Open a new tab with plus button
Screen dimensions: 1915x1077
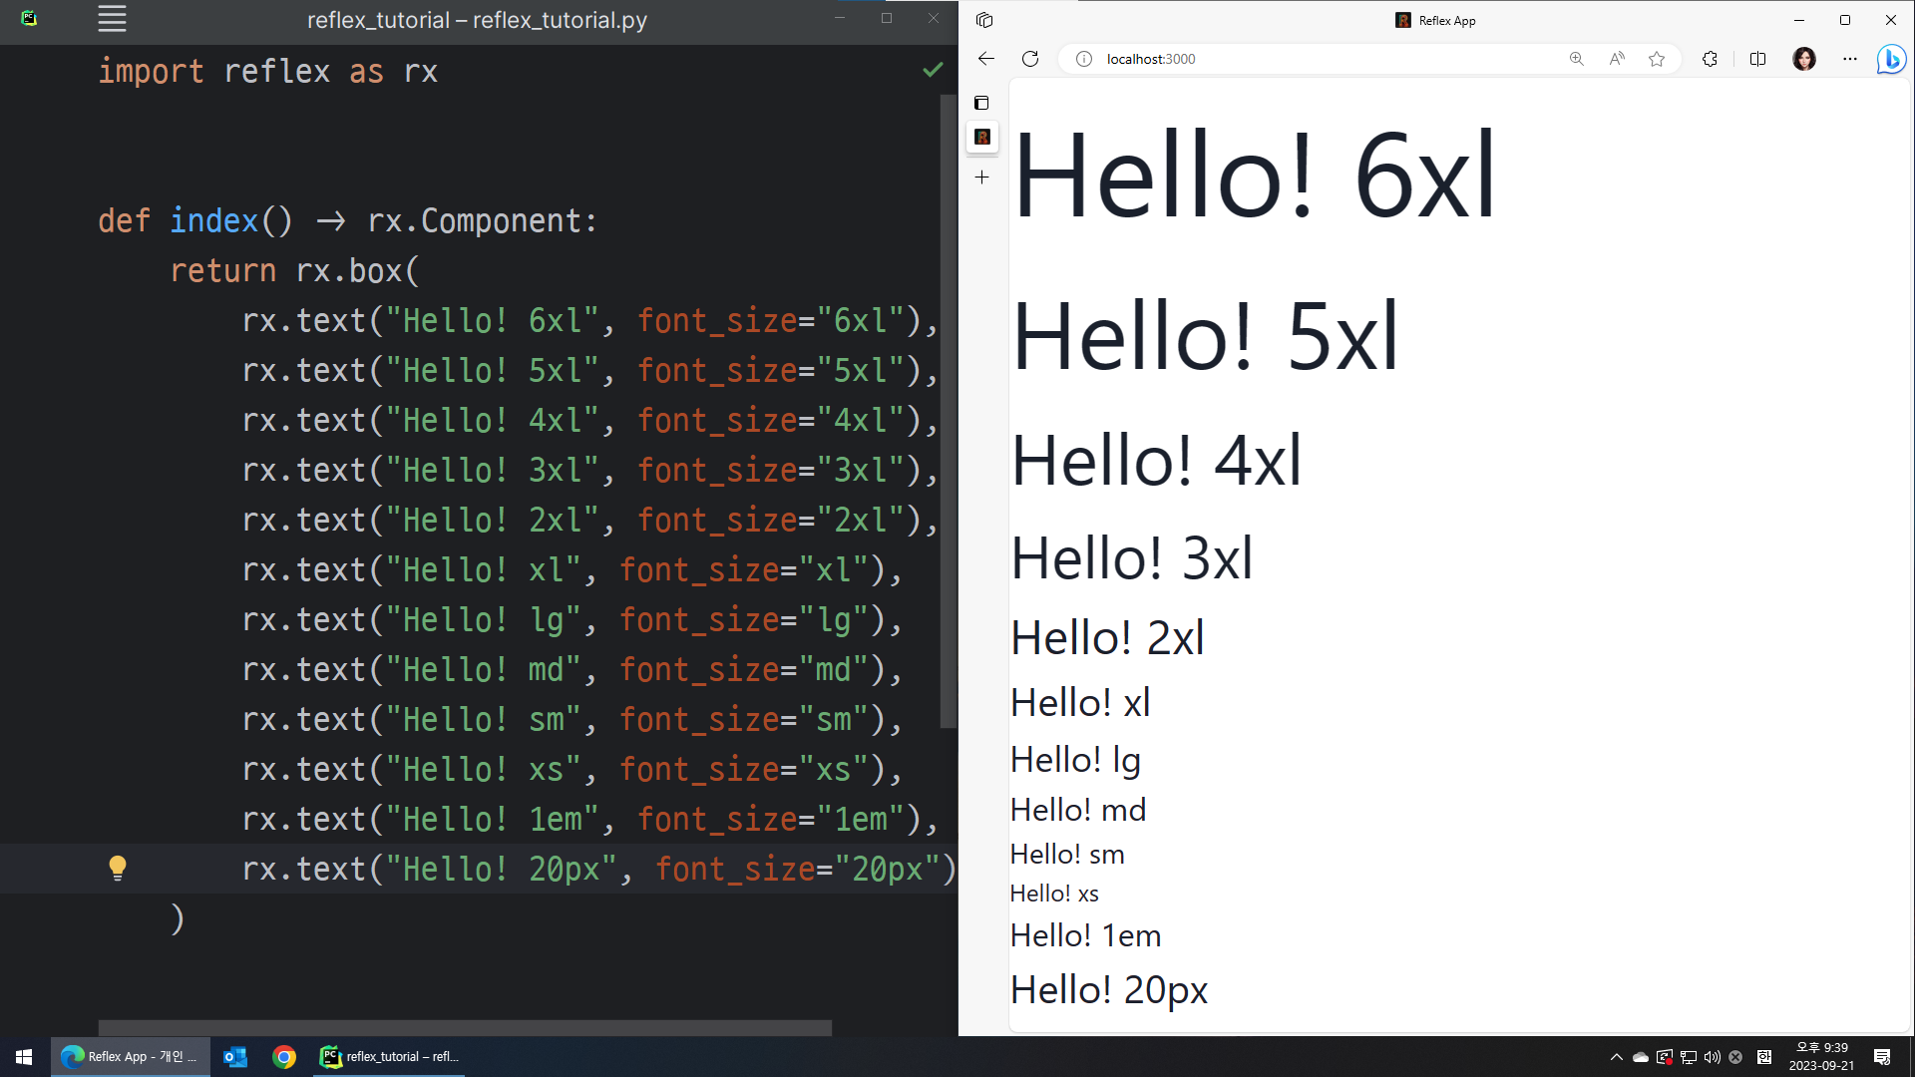coord(982,178)
